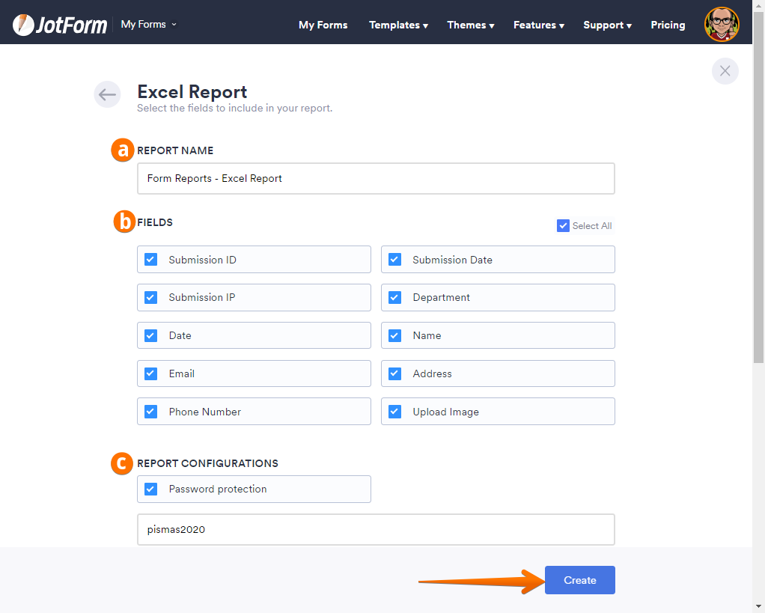Screen dimensions: 765x613
Task: Close the report dialog with X icon
Action: [x=725, y=71]
